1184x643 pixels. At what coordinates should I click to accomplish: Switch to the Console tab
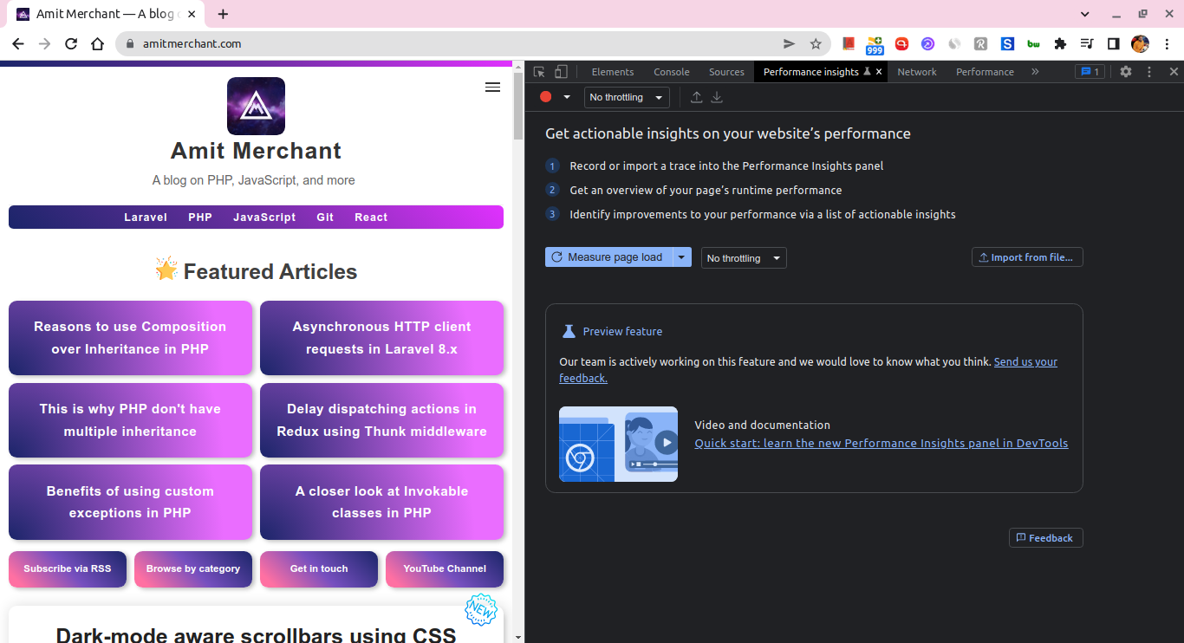pos(672,72)
